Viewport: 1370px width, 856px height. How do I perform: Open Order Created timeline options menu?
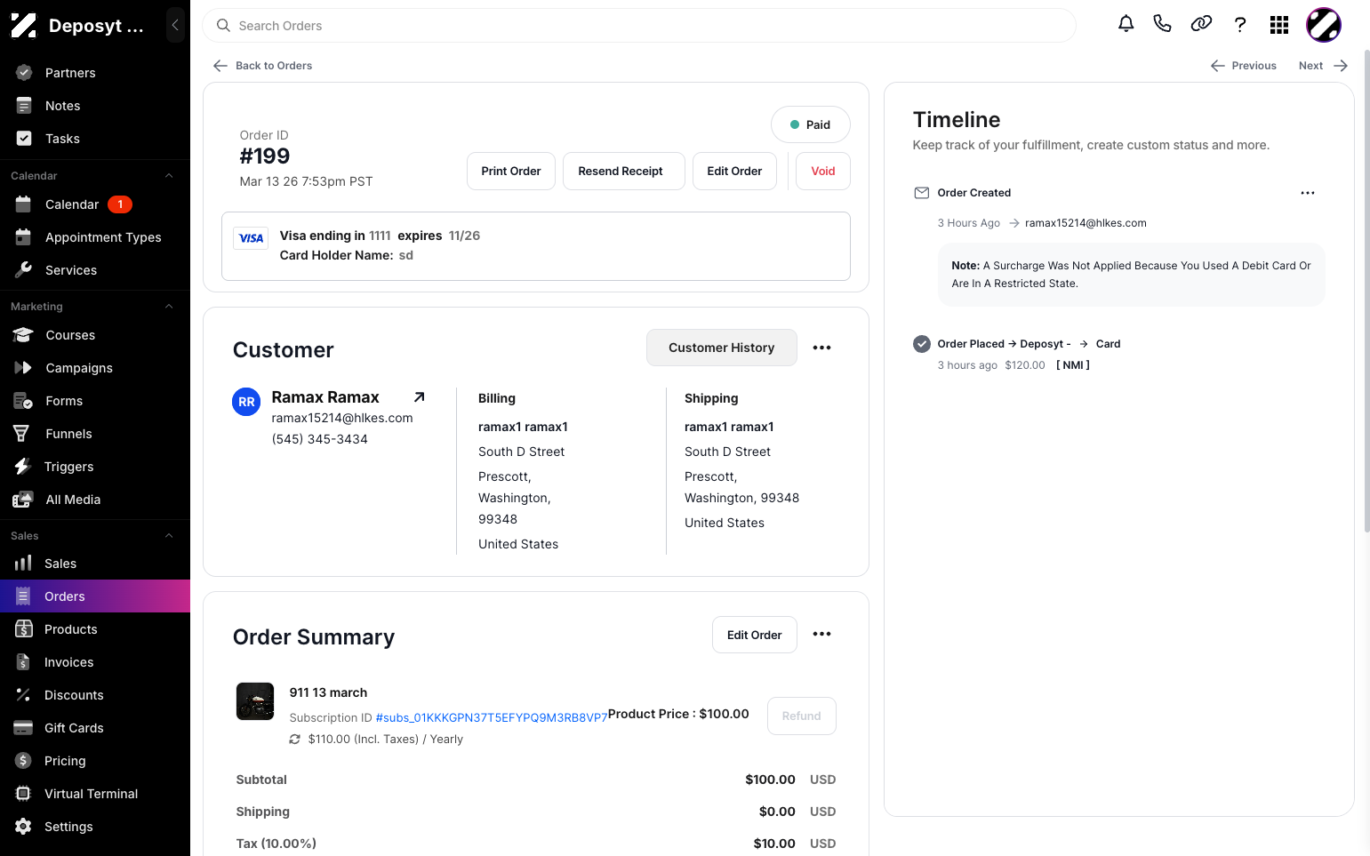(x=1308, y=193)
